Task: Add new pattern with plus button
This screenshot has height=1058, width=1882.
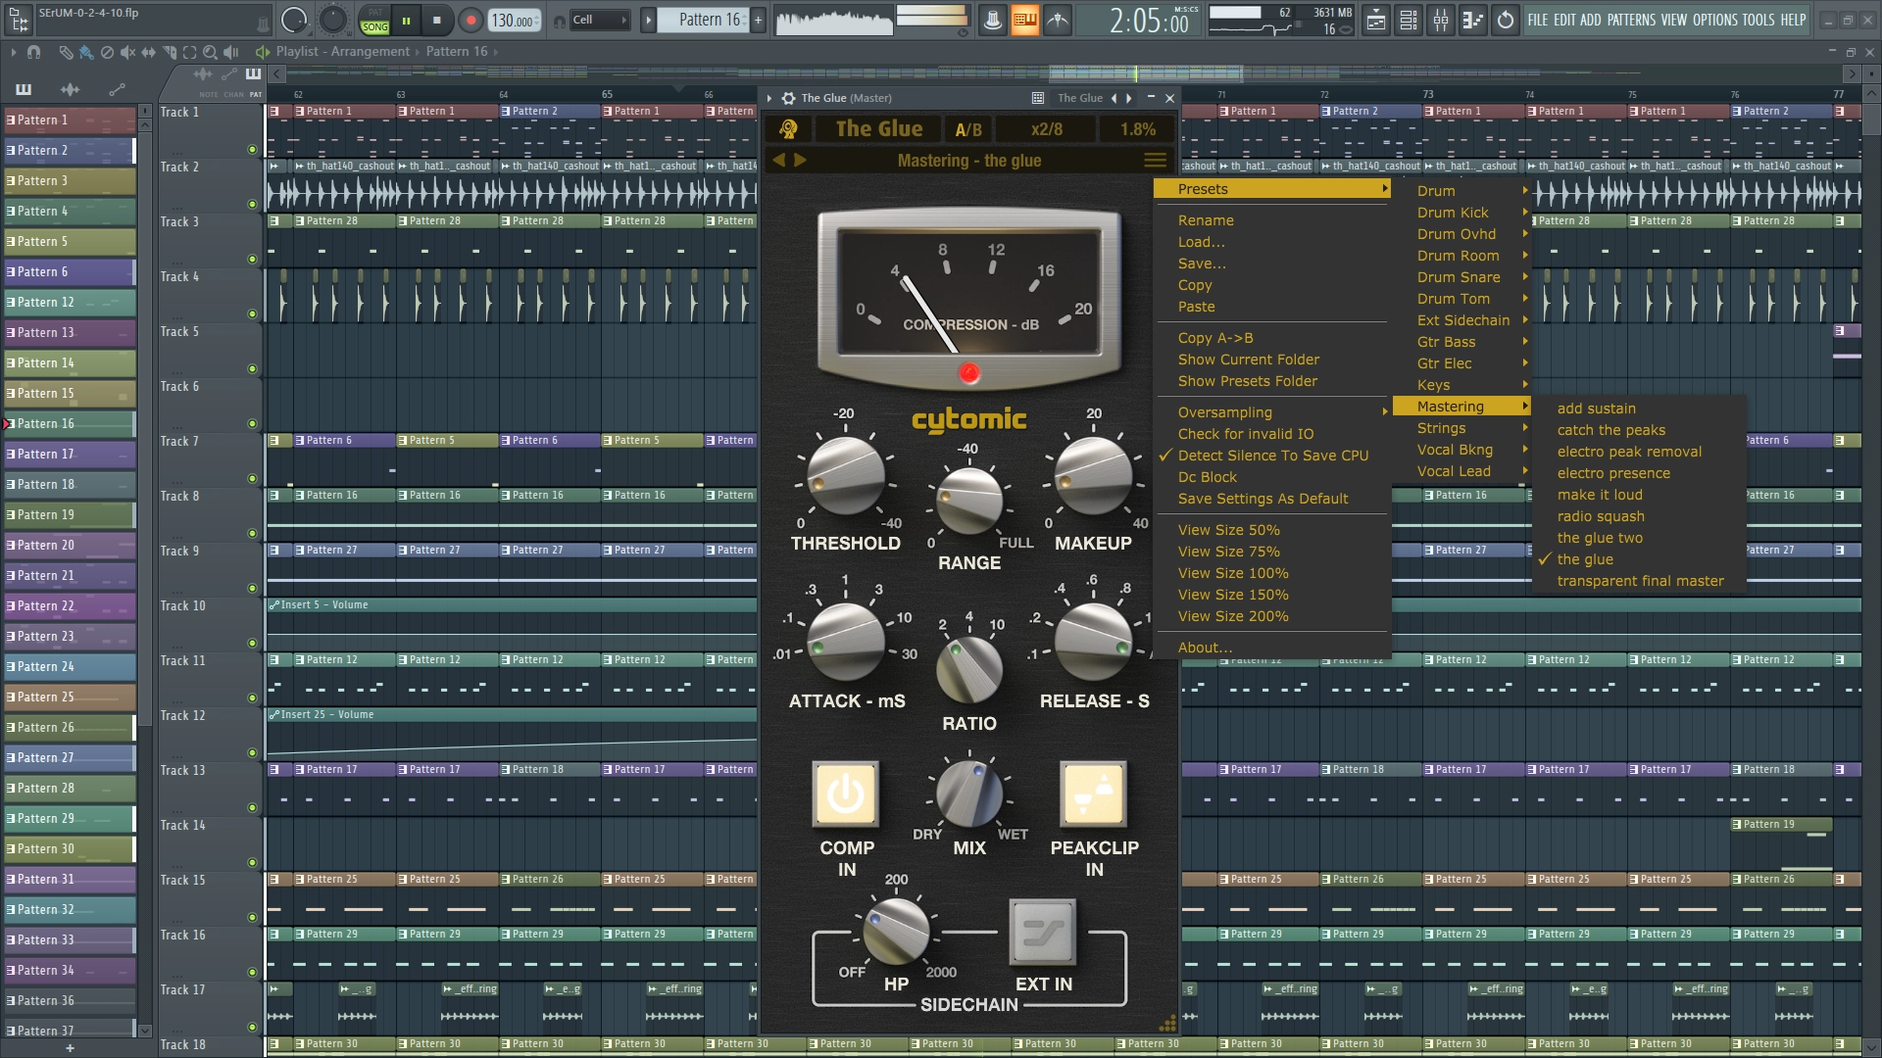Action: [x=758, y=20]
